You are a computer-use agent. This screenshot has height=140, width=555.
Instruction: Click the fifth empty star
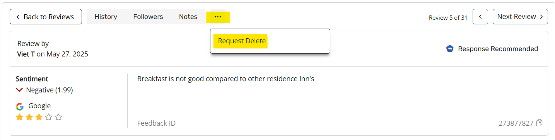click(x=58, y=117)
